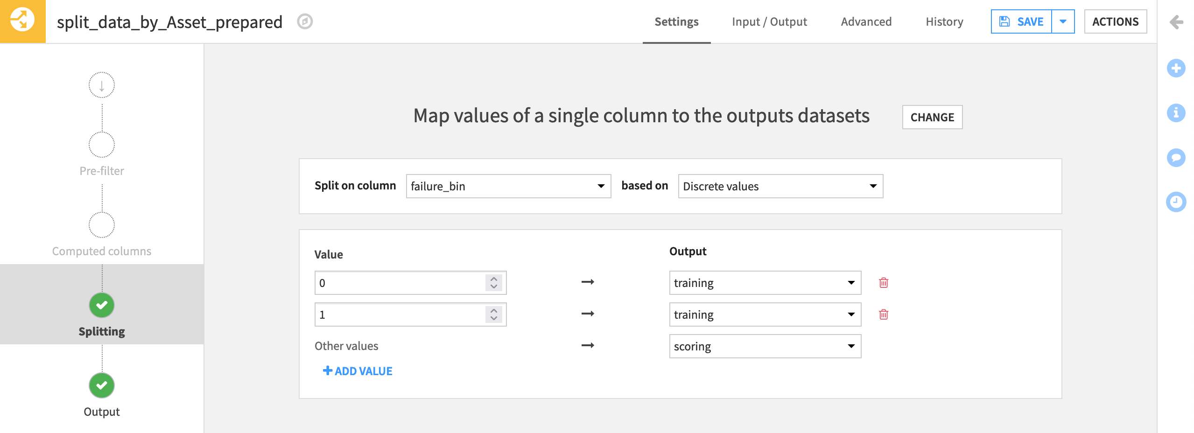Select the Output step green checkmark
Screen dimensions: 1194x433
[101, 385]
